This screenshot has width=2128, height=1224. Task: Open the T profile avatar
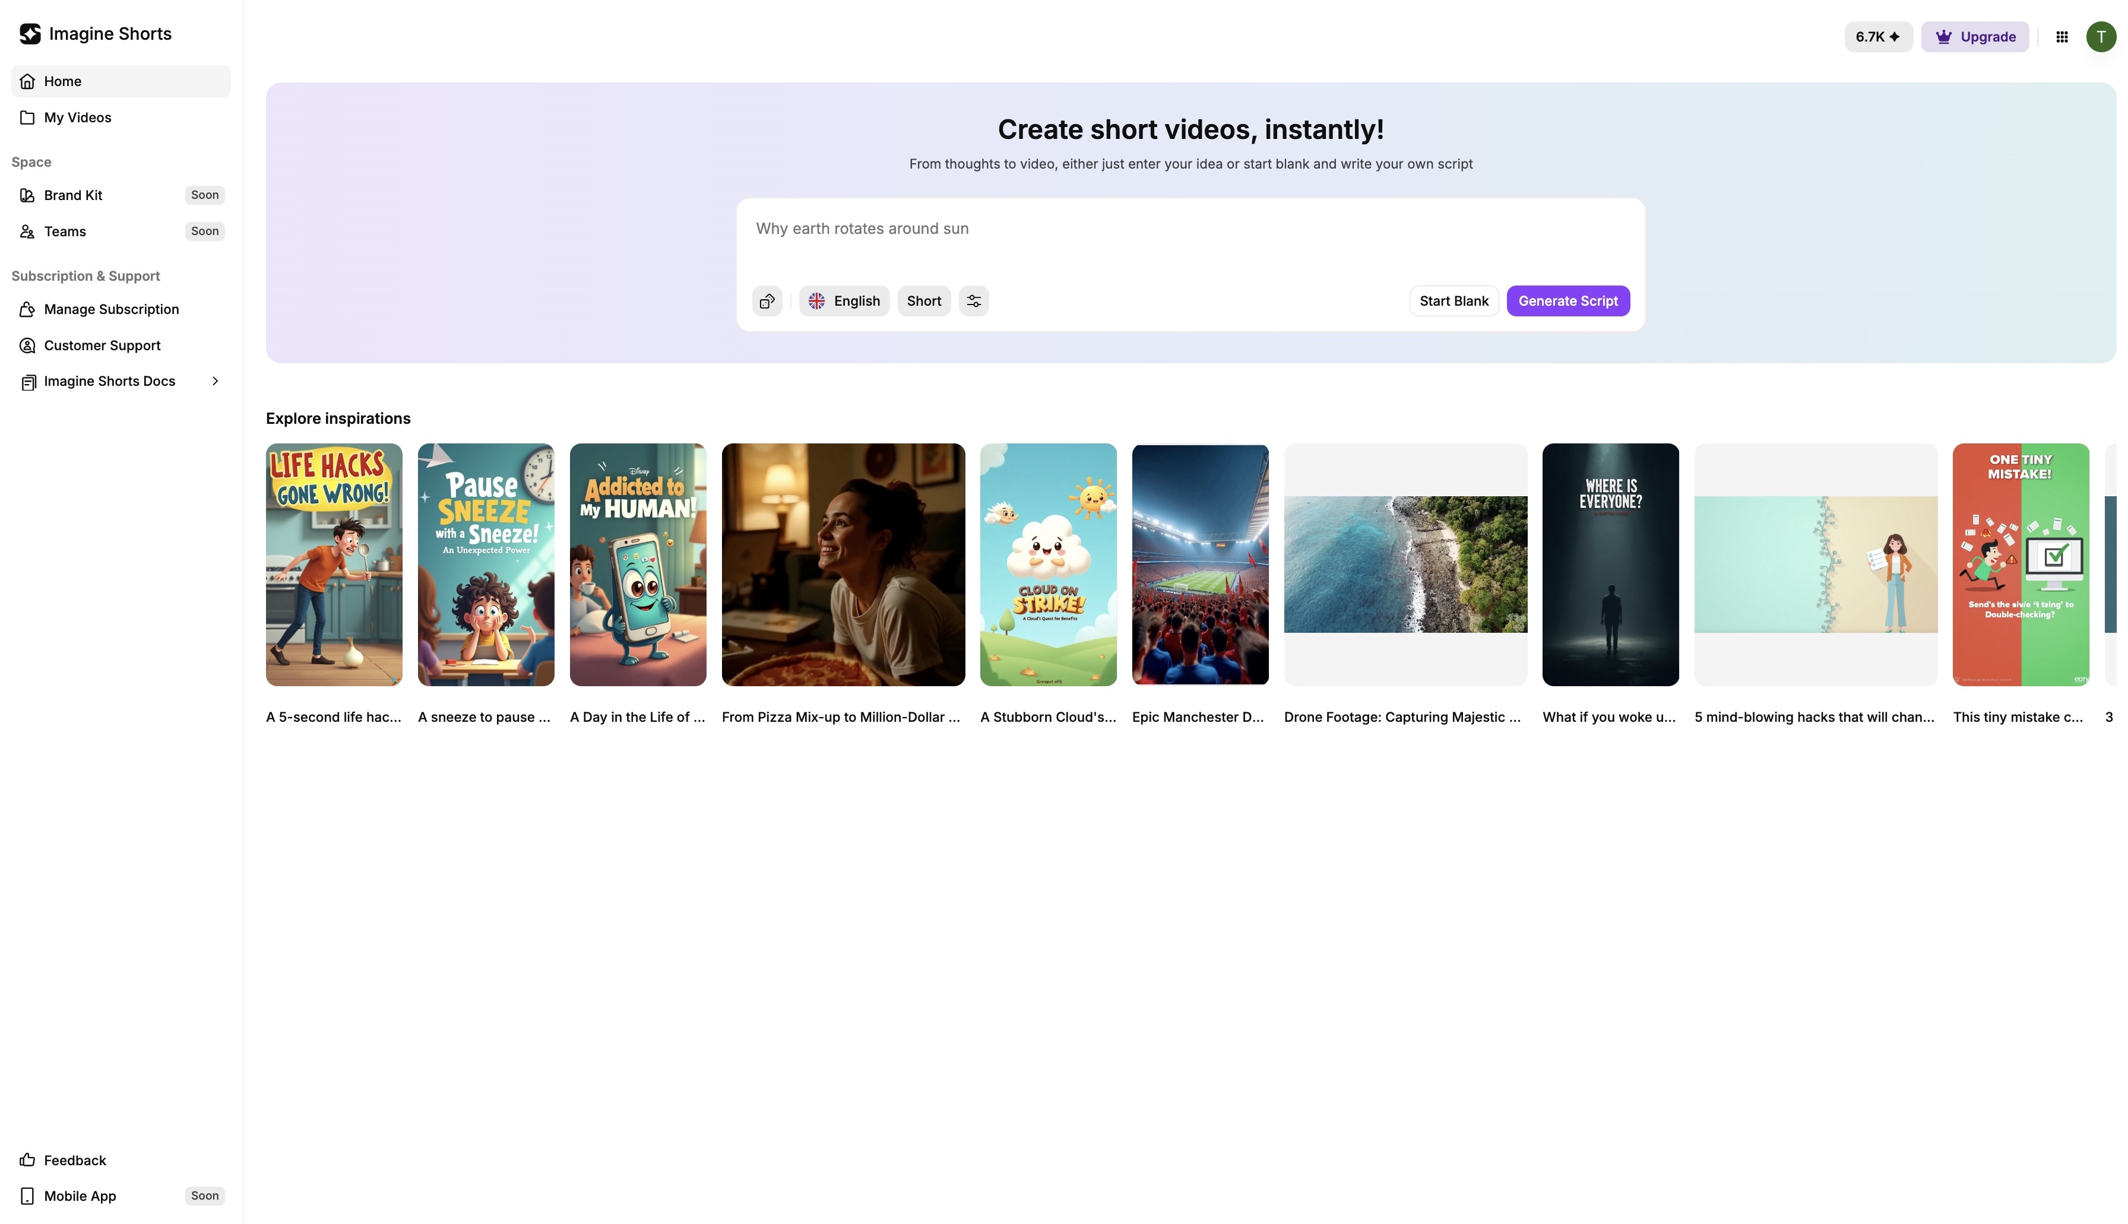[x=2100, y=37]
